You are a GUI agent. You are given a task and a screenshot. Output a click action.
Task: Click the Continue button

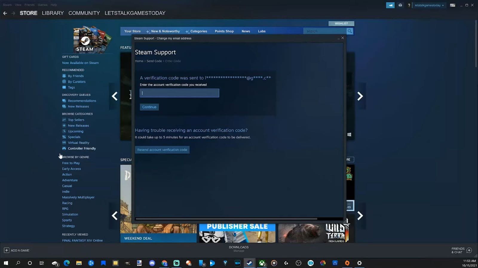[149, 107]
